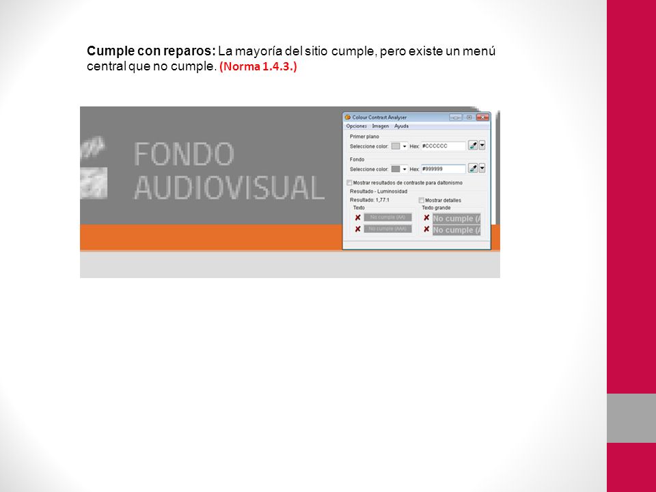
Task: Minimize the Colour Contrast Analyser window
Action: (x=456, y=118)
